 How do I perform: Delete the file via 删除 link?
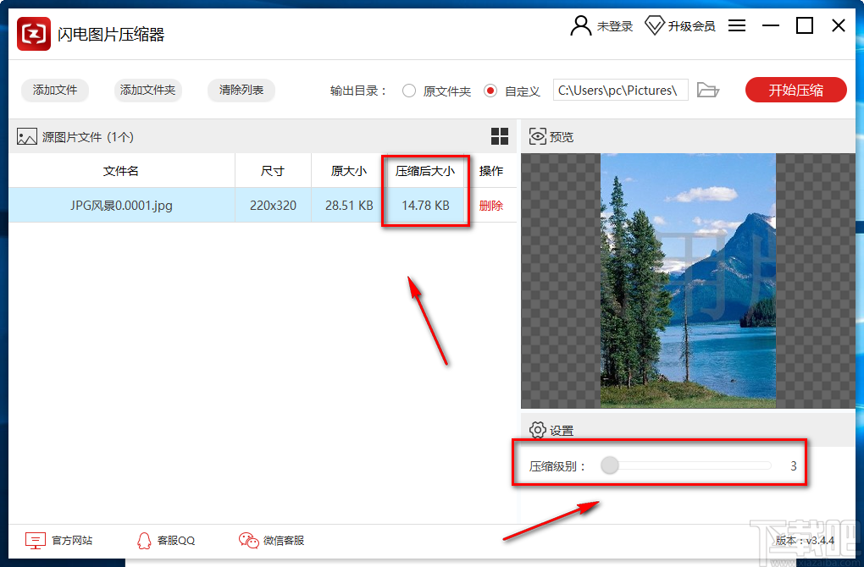pyautogui.click(x=491, y=206)
